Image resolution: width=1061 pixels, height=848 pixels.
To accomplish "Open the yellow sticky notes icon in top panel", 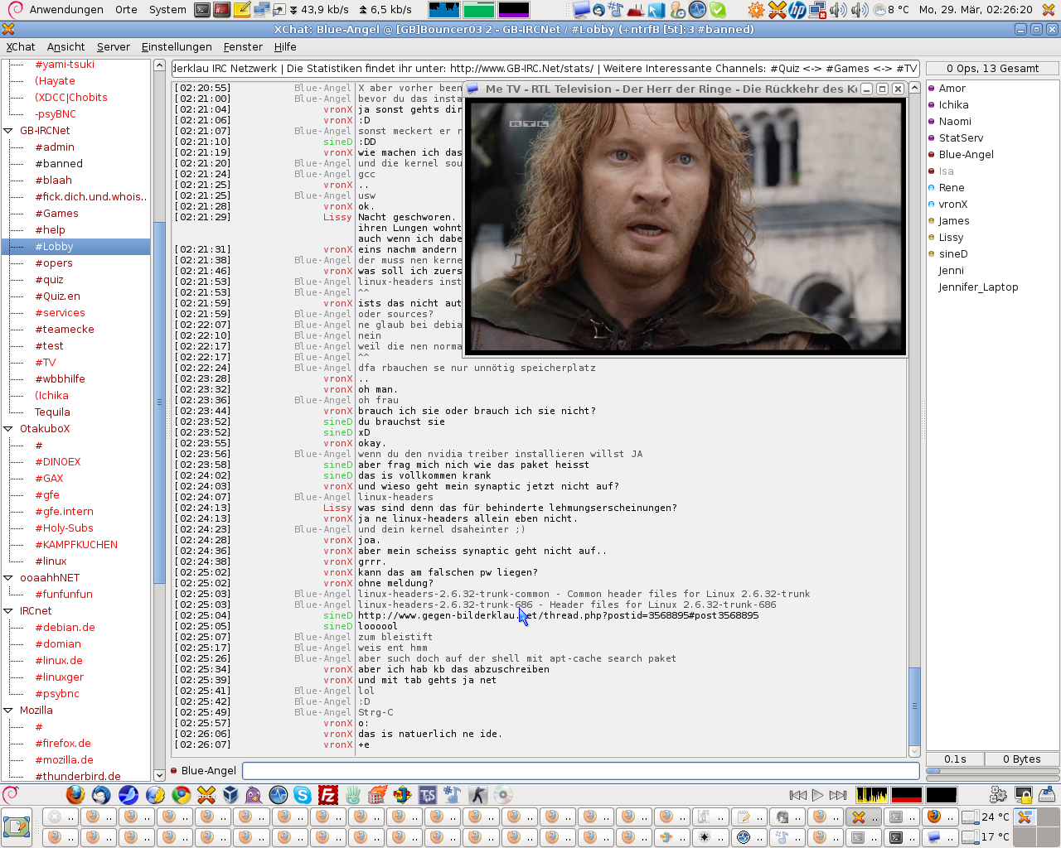I will [x=242, y=9].
